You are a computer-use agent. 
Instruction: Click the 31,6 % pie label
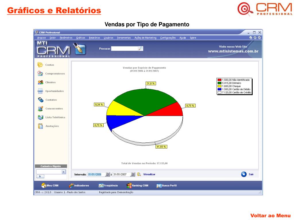(x=151, y=83)
